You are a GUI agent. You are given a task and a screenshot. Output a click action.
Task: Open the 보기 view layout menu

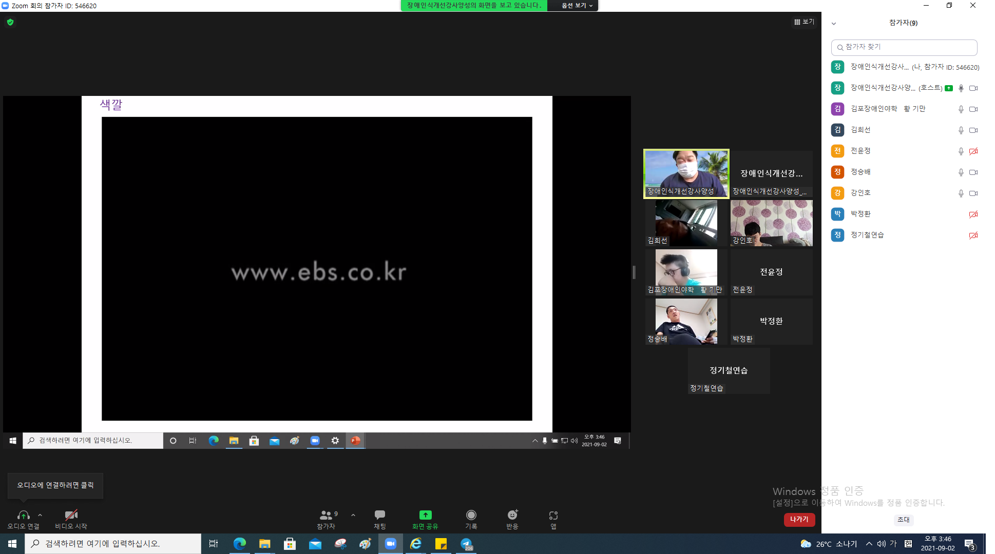pyautogui.click(x=804, y=22)
